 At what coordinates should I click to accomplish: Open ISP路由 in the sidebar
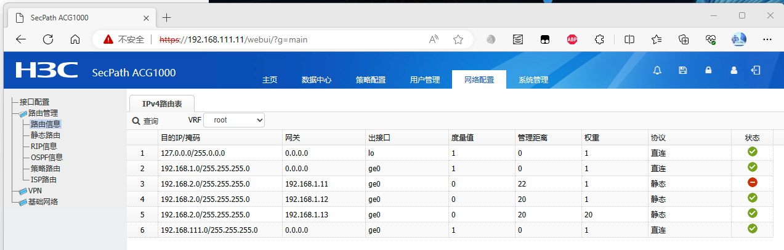click(44, 180)
